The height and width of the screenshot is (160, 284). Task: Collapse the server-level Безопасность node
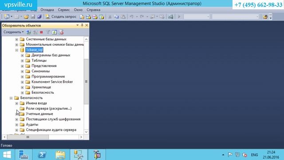click(11, 98)
